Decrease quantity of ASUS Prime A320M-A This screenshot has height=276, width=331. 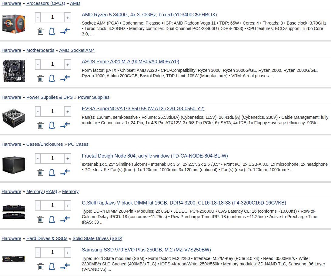coord(38,65)
